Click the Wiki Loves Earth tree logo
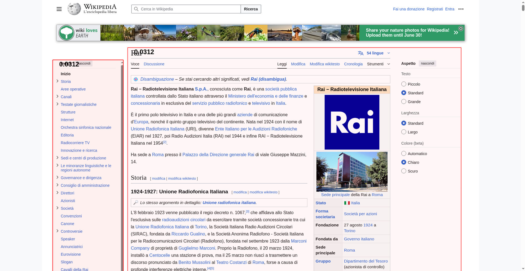The image size is (525, 271). 66,33
